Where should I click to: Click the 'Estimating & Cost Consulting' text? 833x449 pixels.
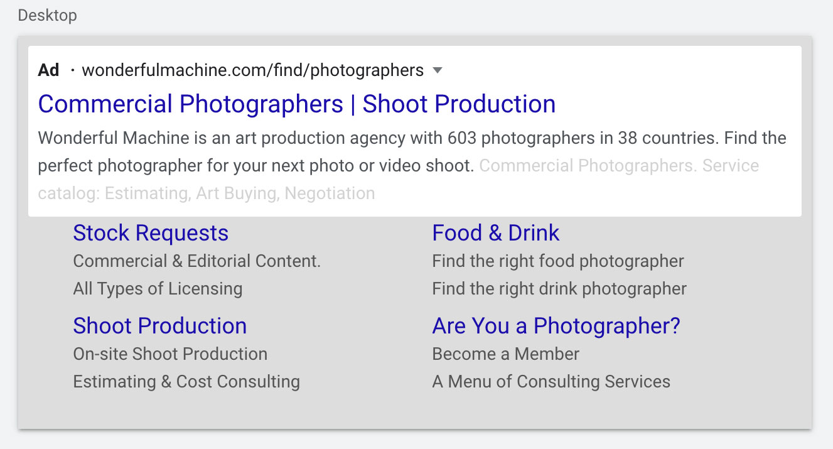tap(186, 382)
